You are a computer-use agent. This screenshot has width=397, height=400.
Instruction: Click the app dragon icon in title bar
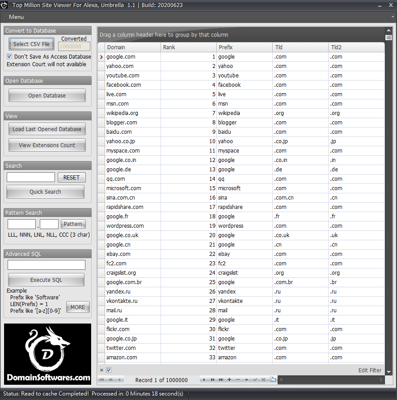point(4,5)
